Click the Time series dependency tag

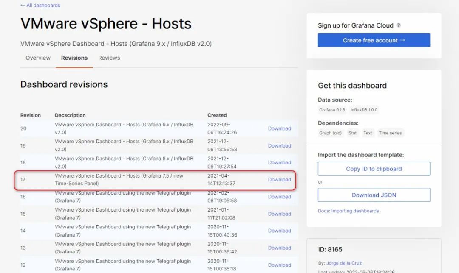coord(390,133)
